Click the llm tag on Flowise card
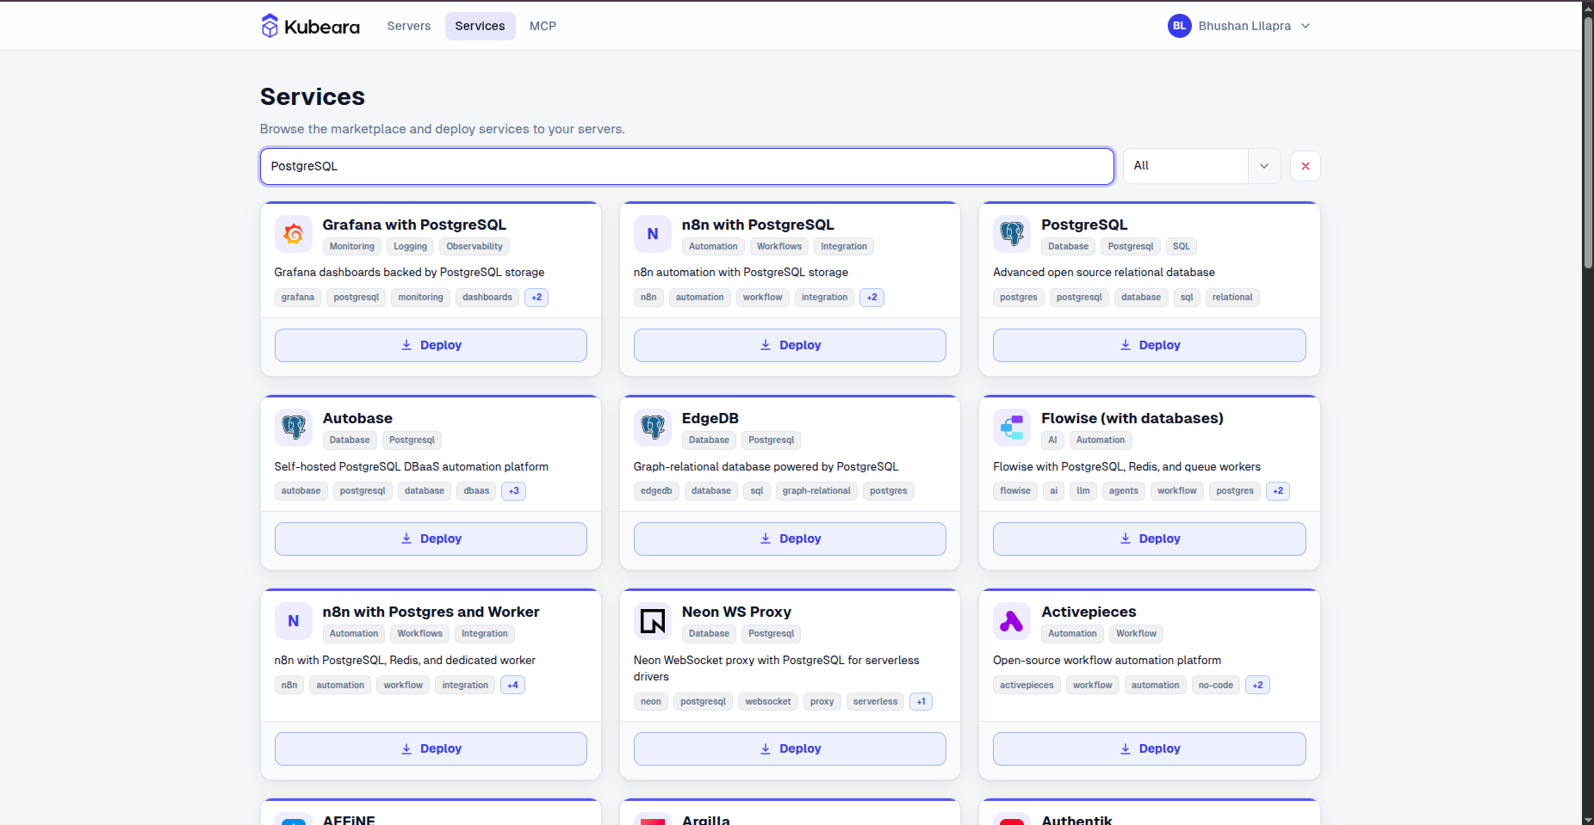Image resolution: width=1594 pixels, height=825 pixels. click(1083, 491)
